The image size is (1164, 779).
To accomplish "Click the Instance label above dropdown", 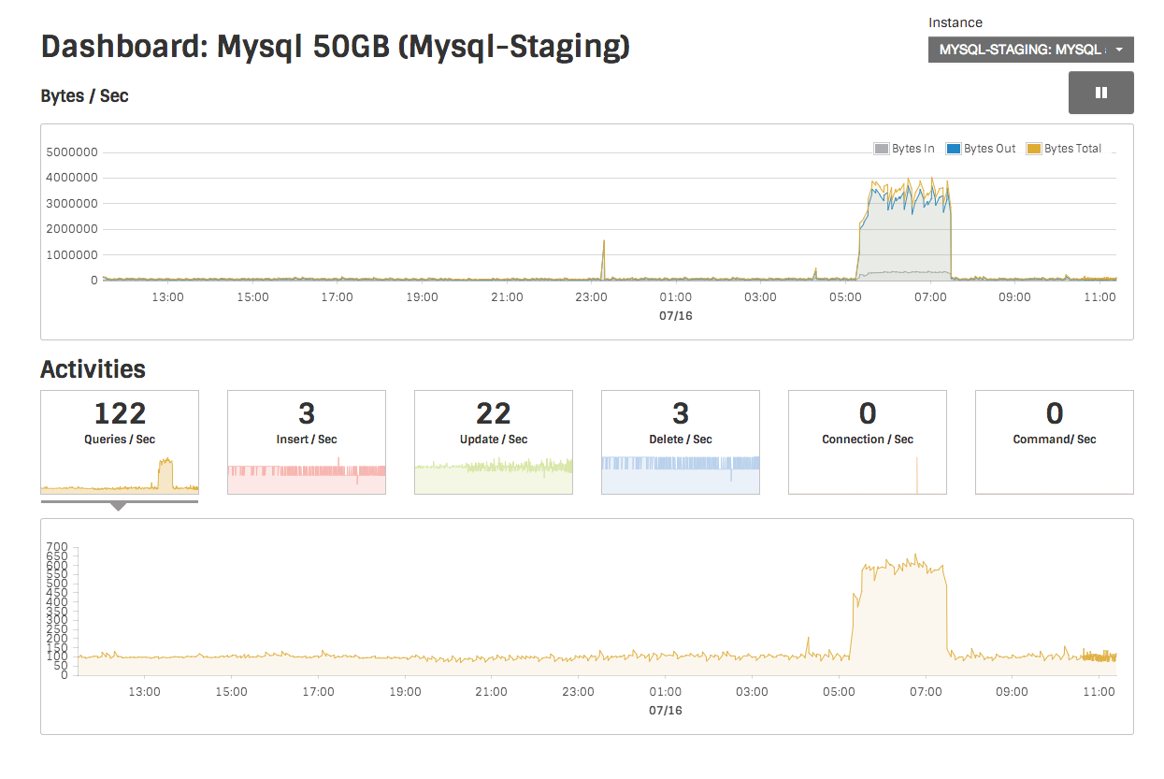I will 956,22.
